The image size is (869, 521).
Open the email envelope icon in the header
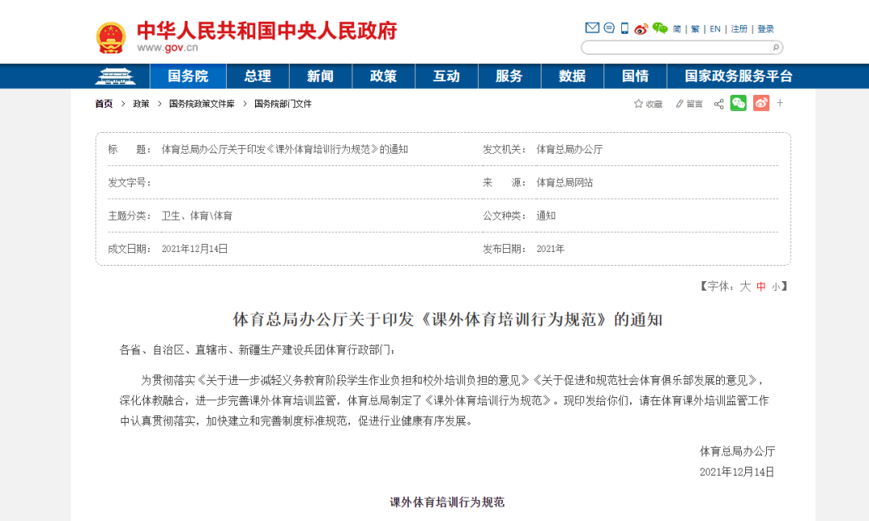(591, 27)
